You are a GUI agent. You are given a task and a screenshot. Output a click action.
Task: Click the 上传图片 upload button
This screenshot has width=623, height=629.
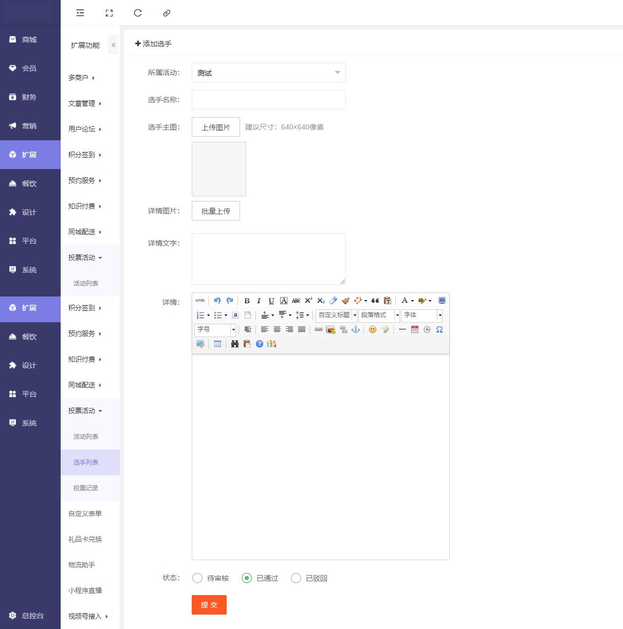pyautogui.click(x=216, y=127)
